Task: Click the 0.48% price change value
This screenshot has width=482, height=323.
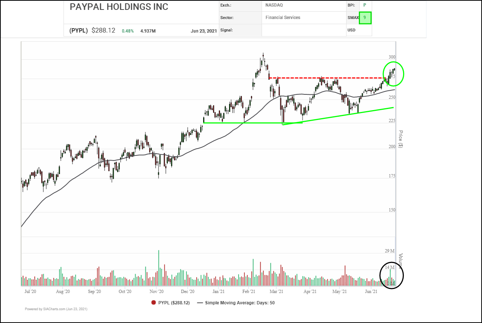Action: pos(128,31)
